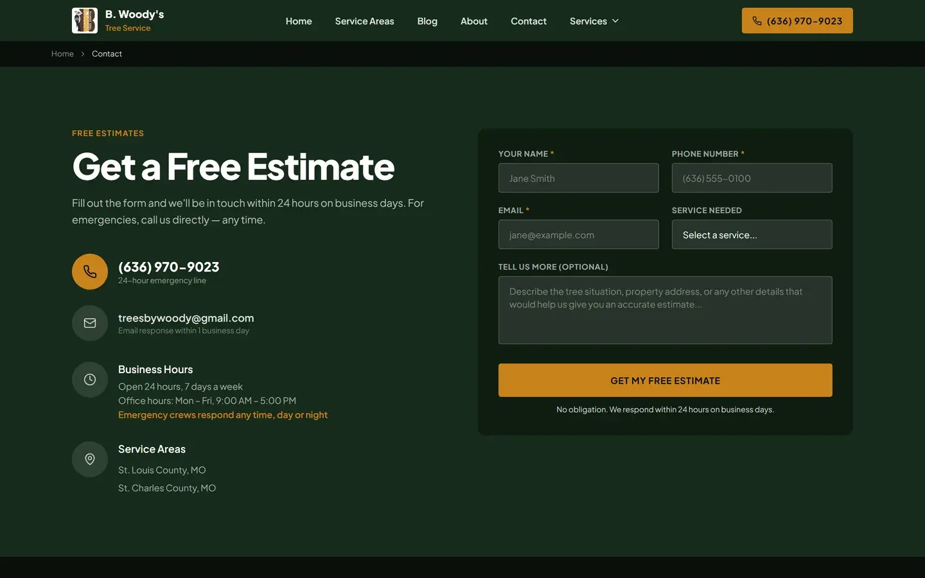Click the B. Woody's brand name text

134,14
